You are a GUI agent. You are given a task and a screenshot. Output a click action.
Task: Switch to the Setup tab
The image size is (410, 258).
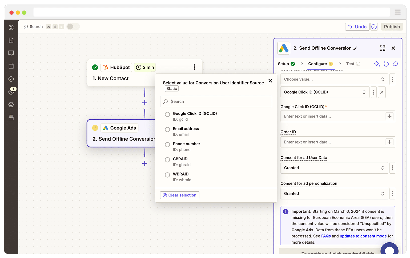click(286, 64)
